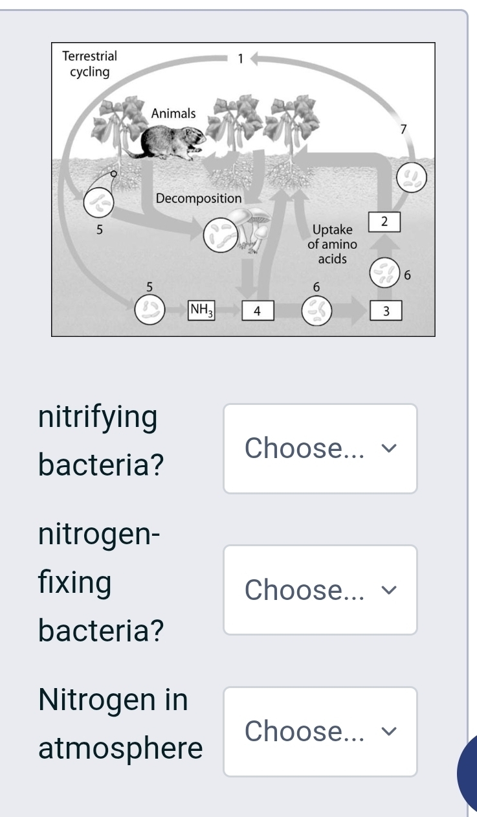The image size is (477, 817).
Task: Open the Nitrogen in atmosphere dropdown
Action: tap(320, 731)
